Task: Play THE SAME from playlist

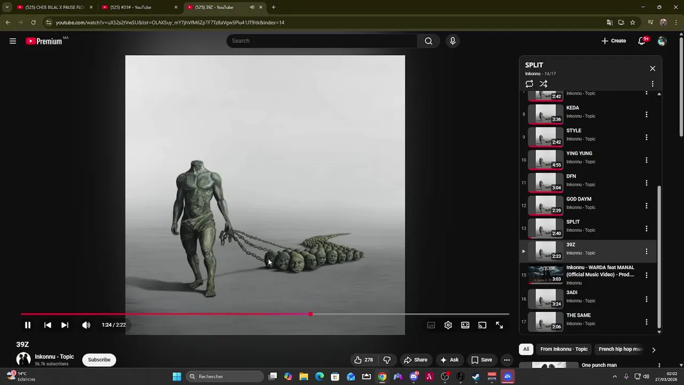Action: (x=588, y=321)
